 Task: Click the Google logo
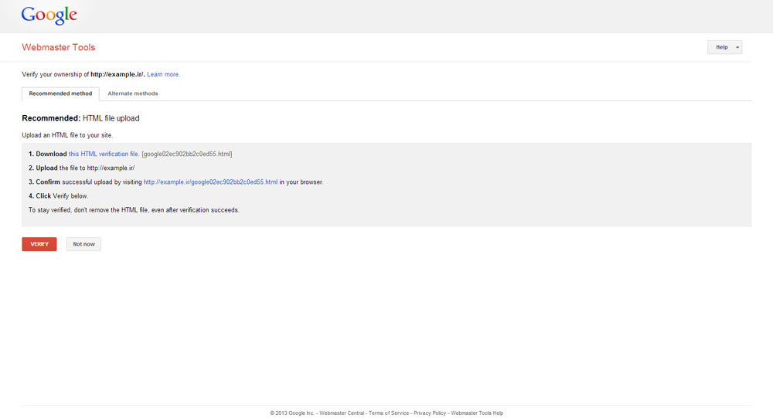click(x=49, y=15)
